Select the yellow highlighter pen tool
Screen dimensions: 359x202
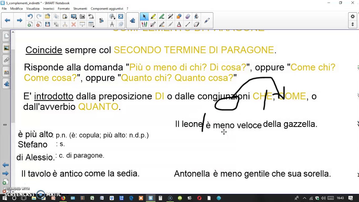point(153,17)
